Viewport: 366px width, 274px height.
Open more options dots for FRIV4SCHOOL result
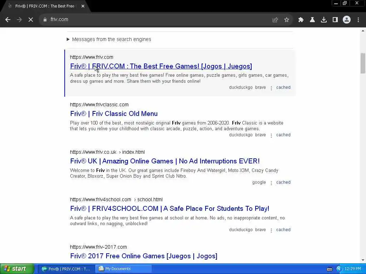(271, 230)
